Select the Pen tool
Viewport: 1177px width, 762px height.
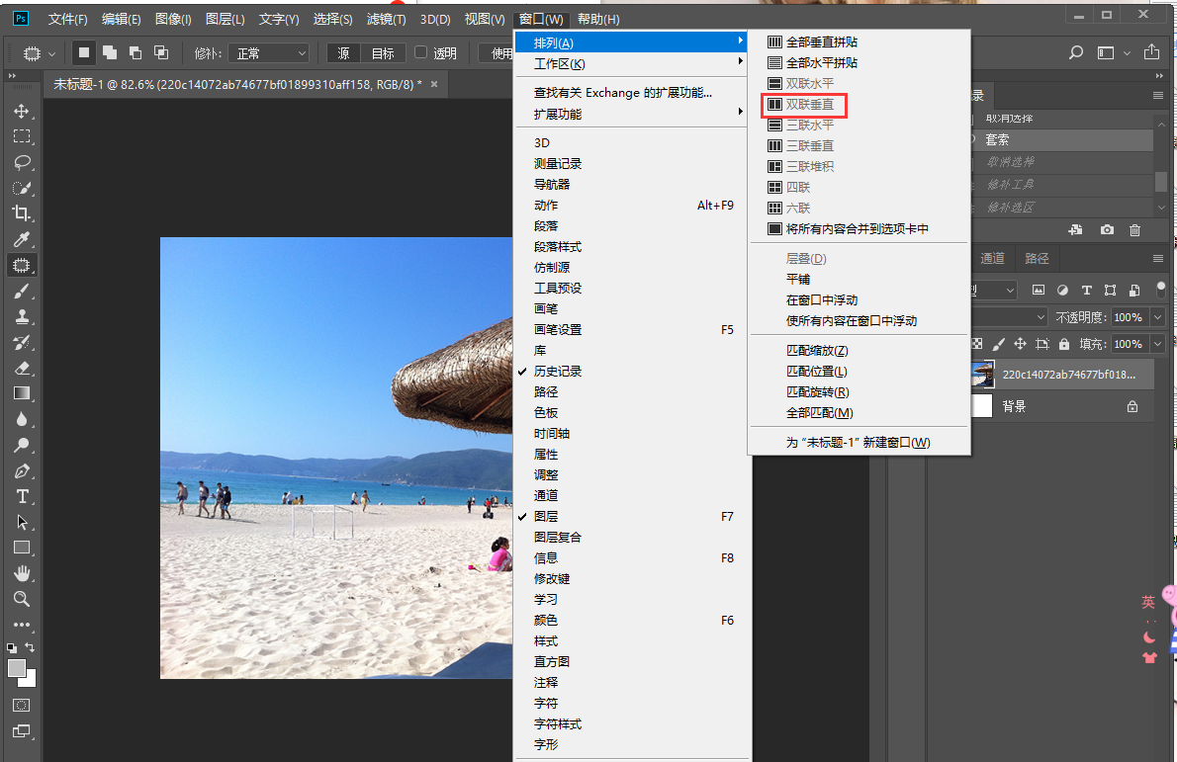point(22,471)
